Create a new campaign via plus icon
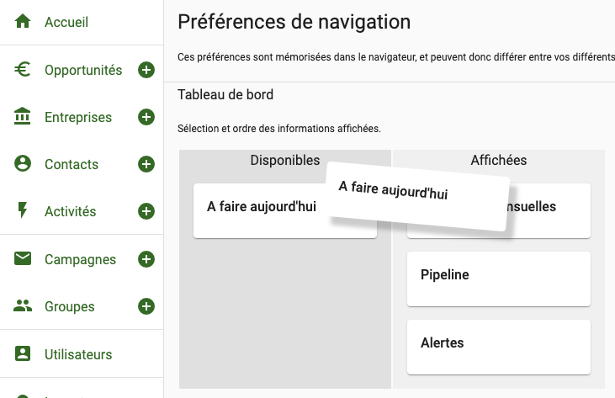Screen dimensions: 615x398 pyautogui.click(x=146, y=259)
